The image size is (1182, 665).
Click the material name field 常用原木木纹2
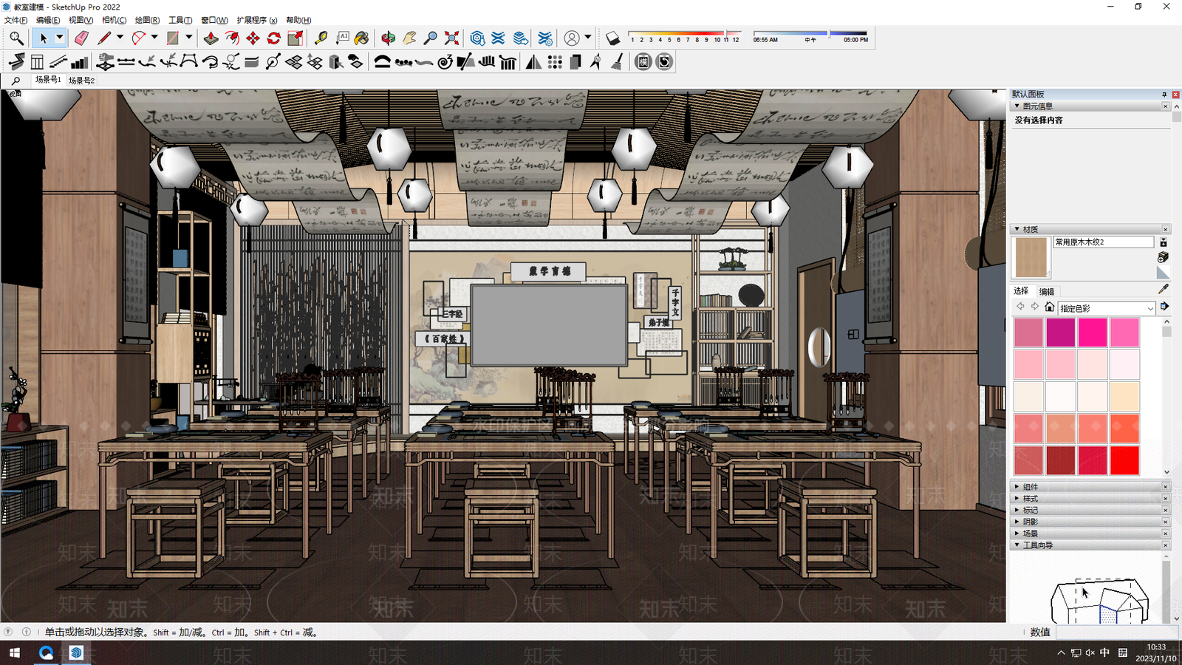[x=1104, y=242]
